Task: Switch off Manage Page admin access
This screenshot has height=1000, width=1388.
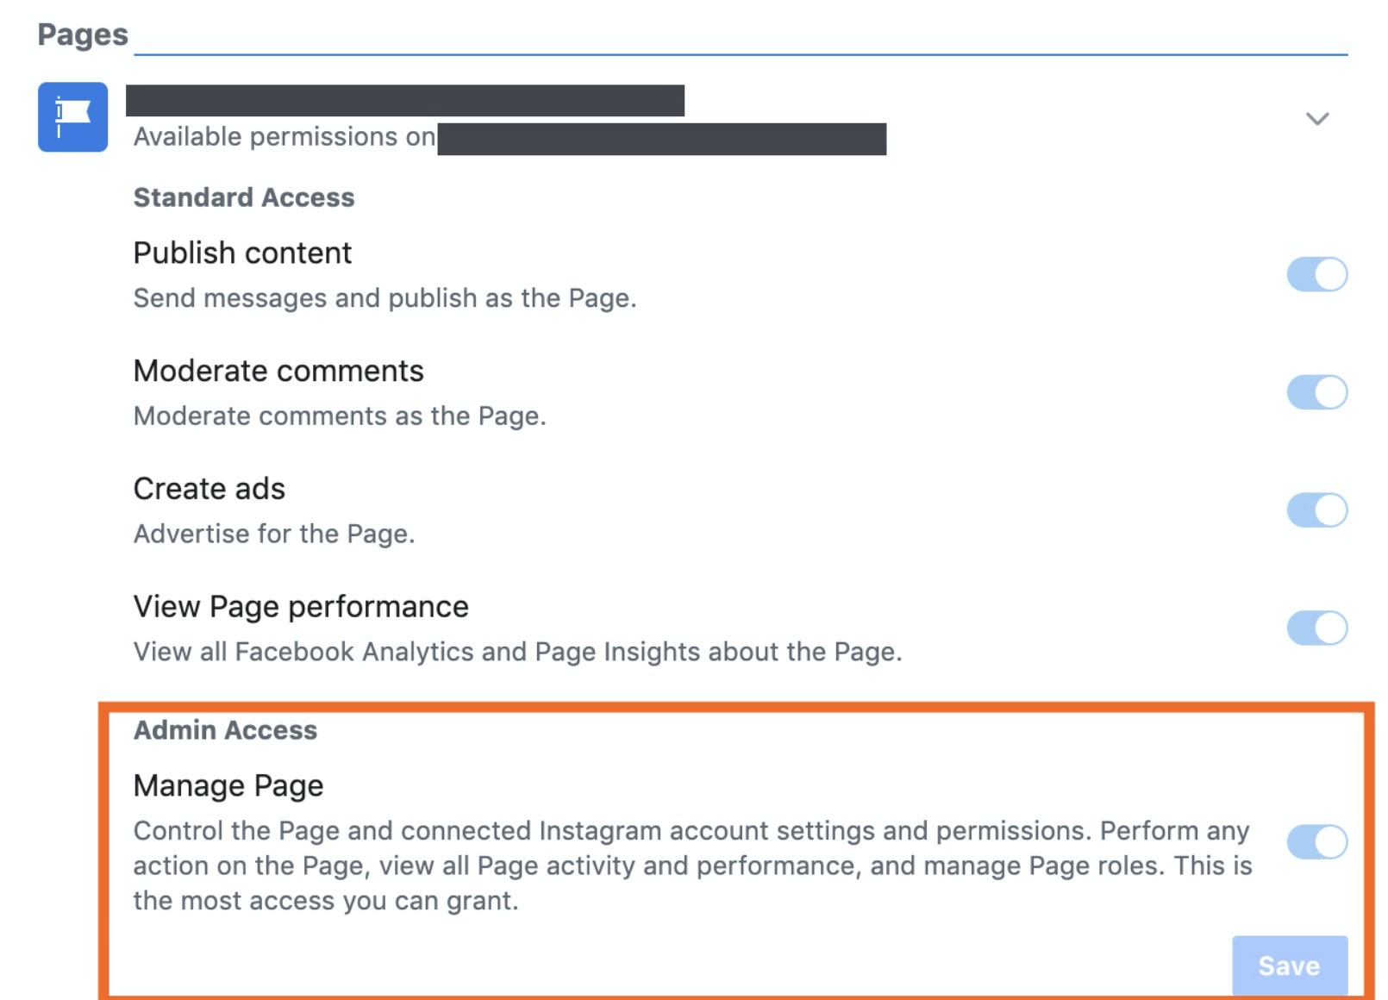Action: pyautogui.click(x=1316, y=841)
